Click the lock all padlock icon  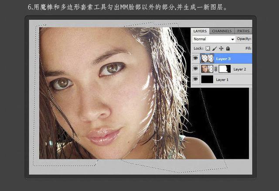tap(228, 49)
